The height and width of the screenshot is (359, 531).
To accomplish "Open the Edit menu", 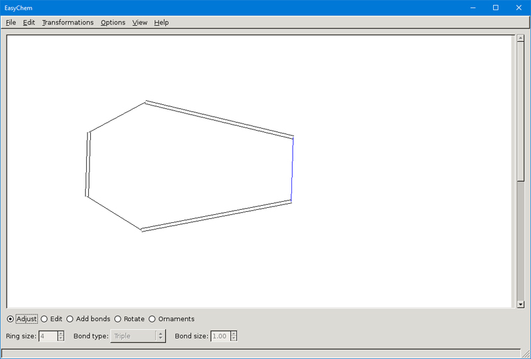I will [x=29, y=23].
